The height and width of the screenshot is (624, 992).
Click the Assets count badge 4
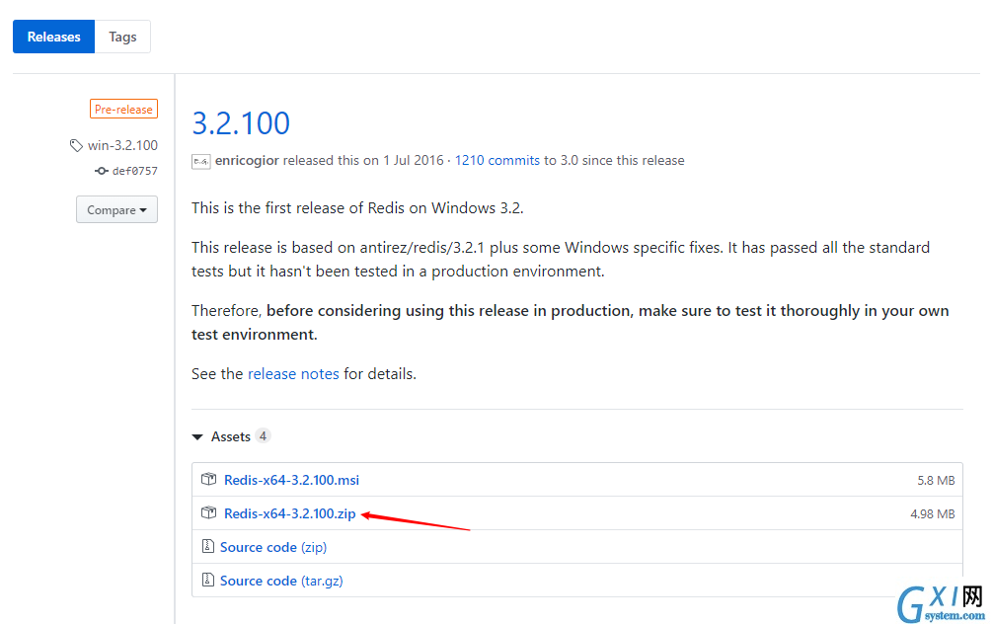263,436
